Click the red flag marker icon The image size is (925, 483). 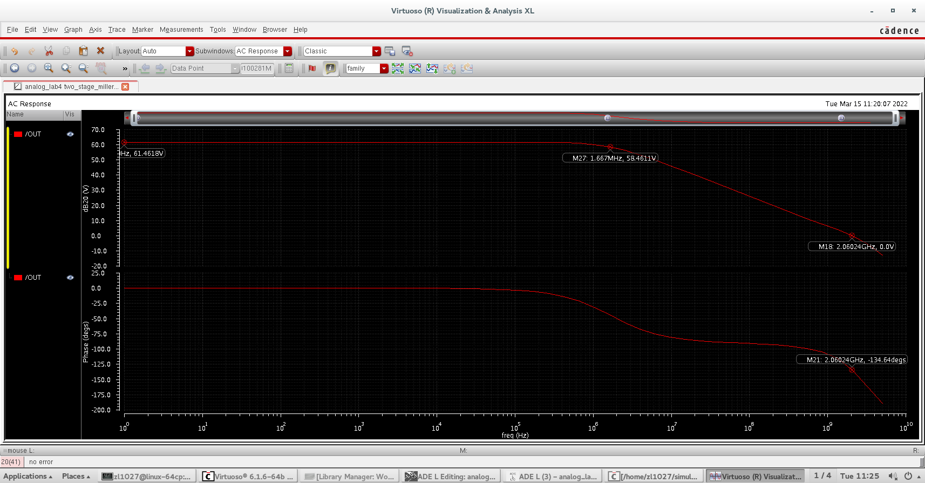pyautogui.click(x=312, y=68)
